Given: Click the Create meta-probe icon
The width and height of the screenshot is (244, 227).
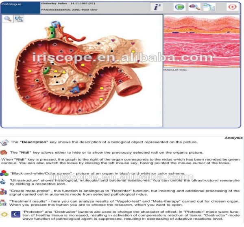Looking at the screenshot, I should point(3,192).
